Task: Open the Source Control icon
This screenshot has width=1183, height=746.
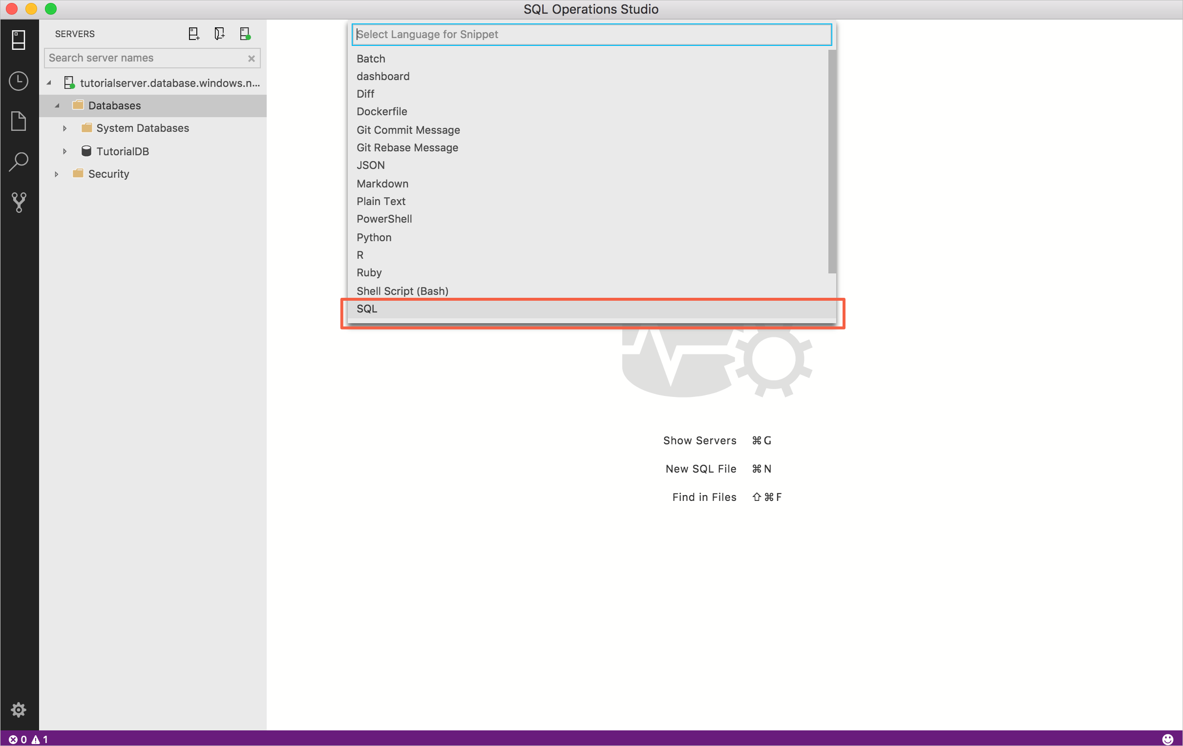Action: [x=19, y=202]
